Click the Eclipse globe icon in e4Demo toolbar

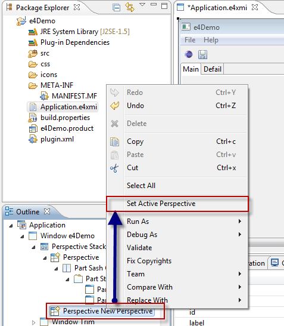(189, 54)
